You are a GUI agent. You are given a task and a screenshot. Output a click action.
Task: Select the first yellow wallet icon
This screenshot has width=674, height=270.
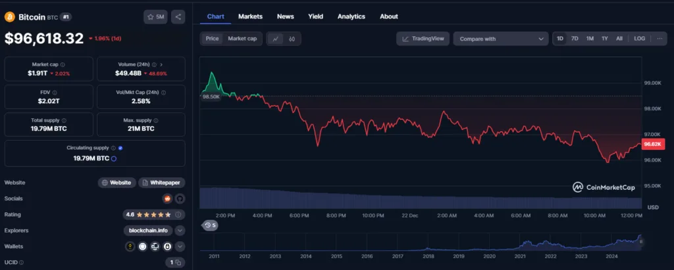pyautogui.click(x=130, y=246)
